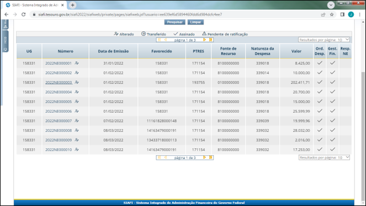Go to previous page in bottom paginator
The width and height of the screenshot is (366, 206).
coord(165,158)
